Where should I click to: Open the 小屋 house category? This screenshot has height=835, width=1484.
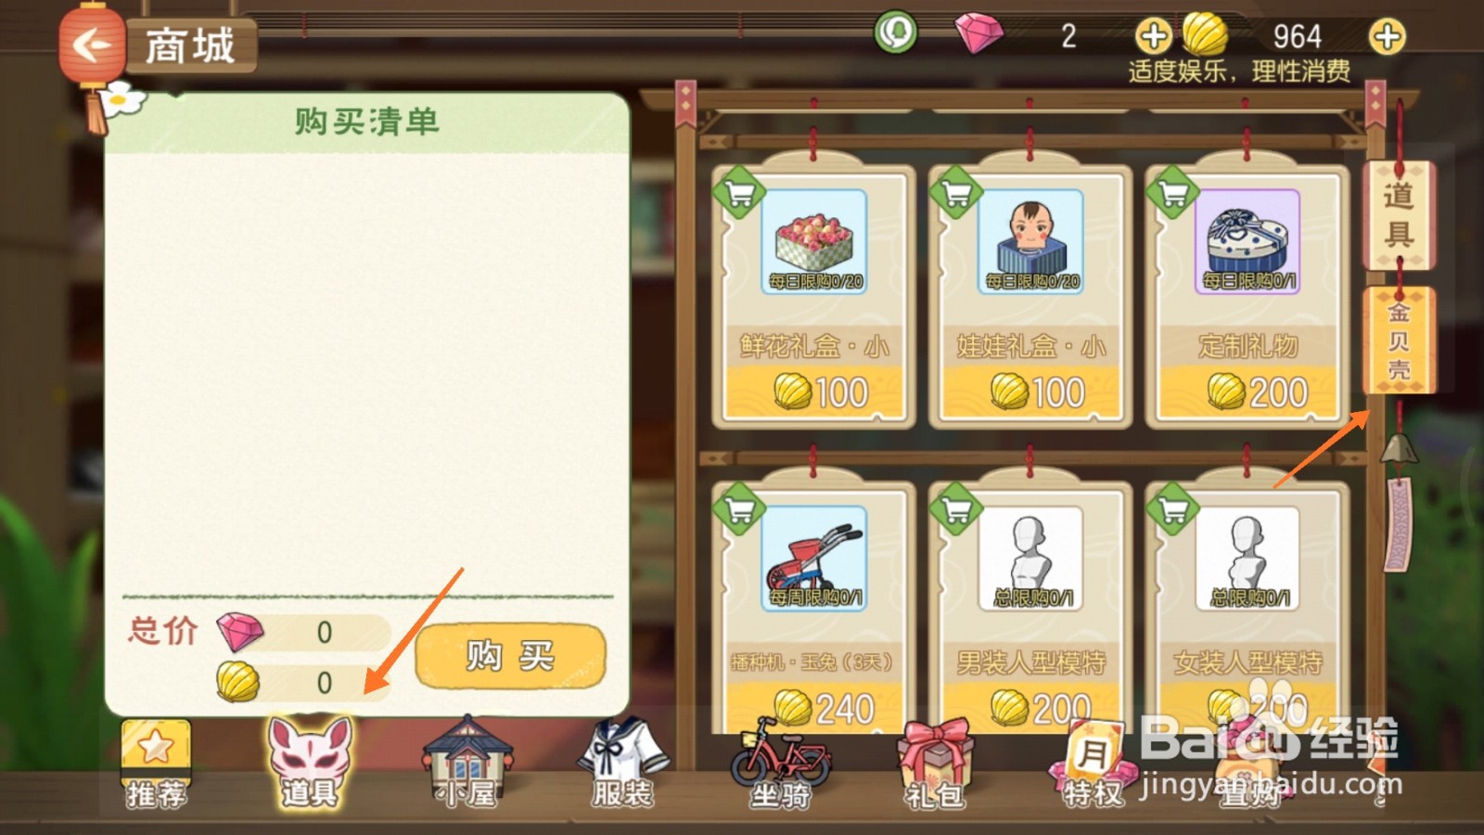coord(467,763)
